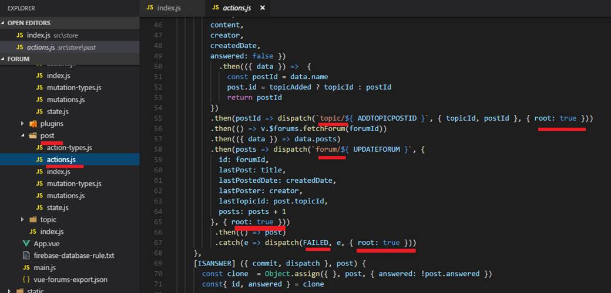Open main.js in the explorer
Image resolution: width=611 pixels, height=293 pixels.
[45, 268]
